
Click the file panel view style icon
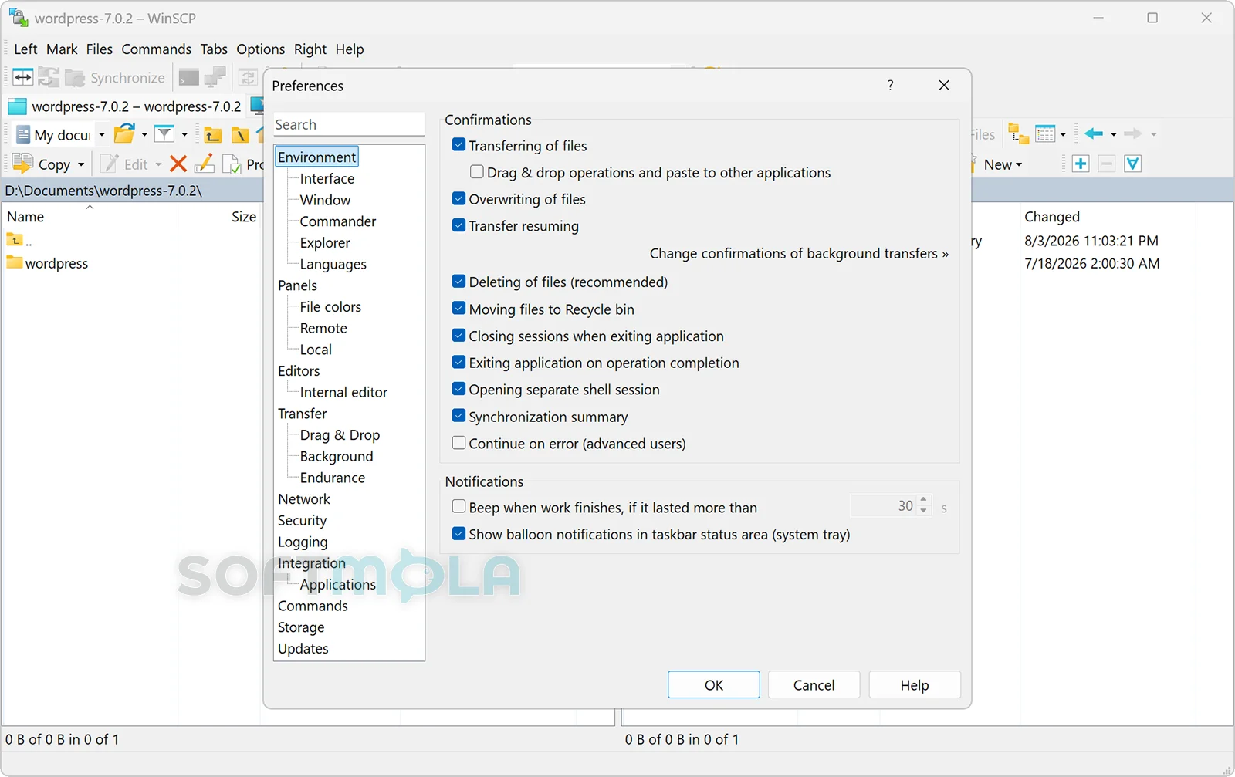coord(1045,134)
